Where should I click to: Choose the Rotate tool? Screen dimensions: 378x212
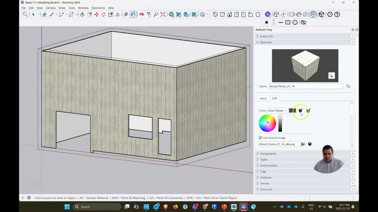(103, 14)
